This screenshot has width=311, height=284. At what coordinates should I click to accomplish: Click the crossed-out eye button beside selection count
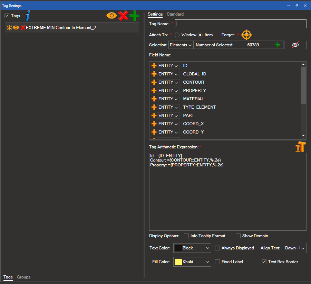point(295,45)
